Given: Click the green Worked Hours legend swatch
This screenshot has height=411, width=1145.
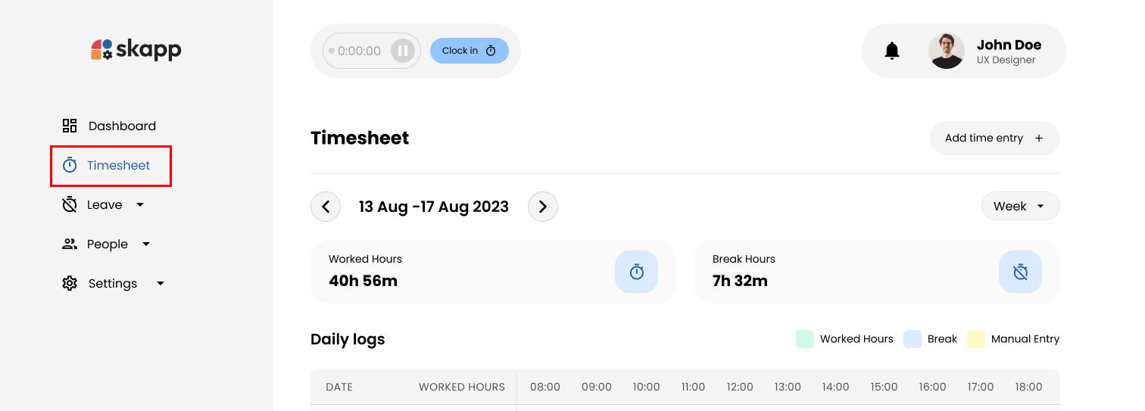Looking at the screenshot, I should click(x=805, y=339).
